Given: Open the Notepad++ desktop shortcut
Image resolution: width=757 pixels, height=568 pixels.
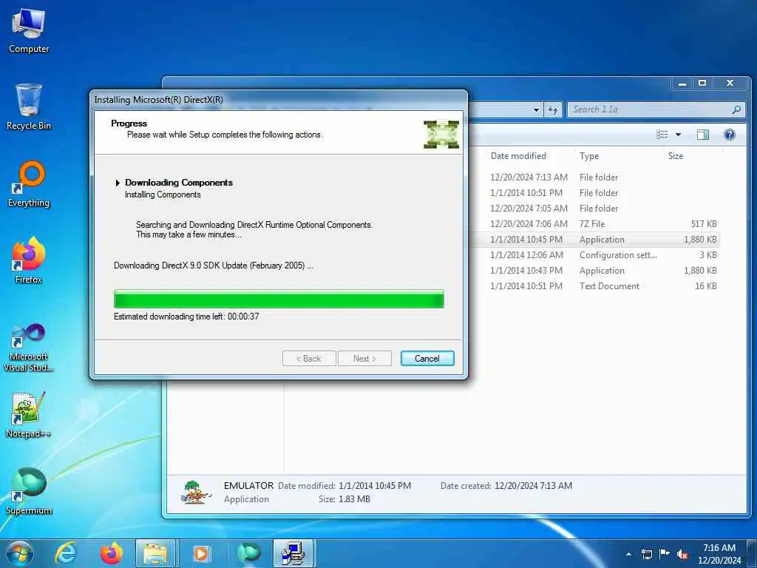Looking at the screenshot, I should (x=29, y=414).
